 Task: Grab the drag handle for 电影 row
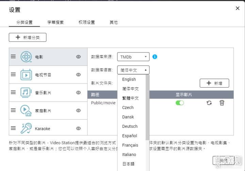point(13,57)
